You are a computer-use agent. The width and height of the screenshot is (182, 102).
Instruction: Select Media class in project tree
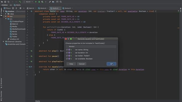coord(13,26)
